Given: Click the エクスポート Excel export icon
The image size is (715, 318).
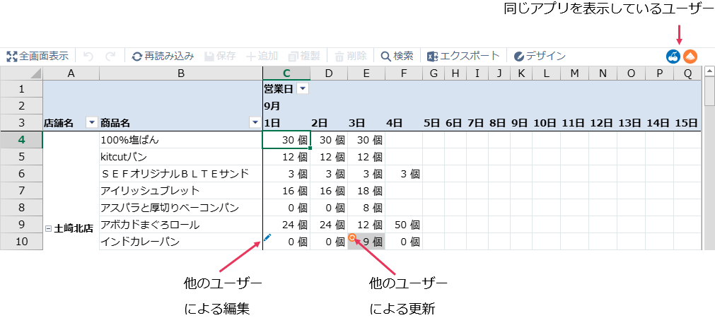Looking at the screenshot, I should click(x=434, y=56).
